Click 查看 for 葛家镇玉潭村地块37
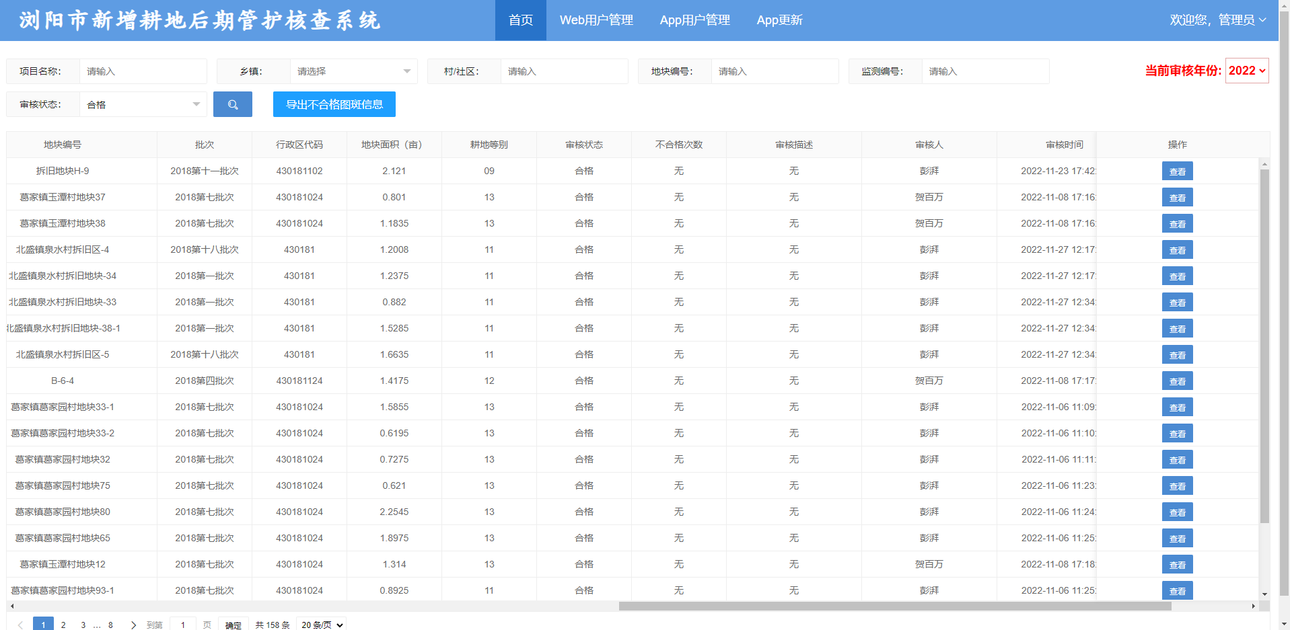The image size is (1290, 630). [1178, 198]
